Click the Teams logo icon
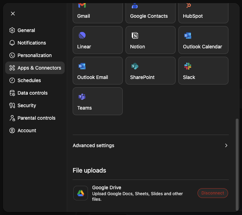 pos(82,97)
